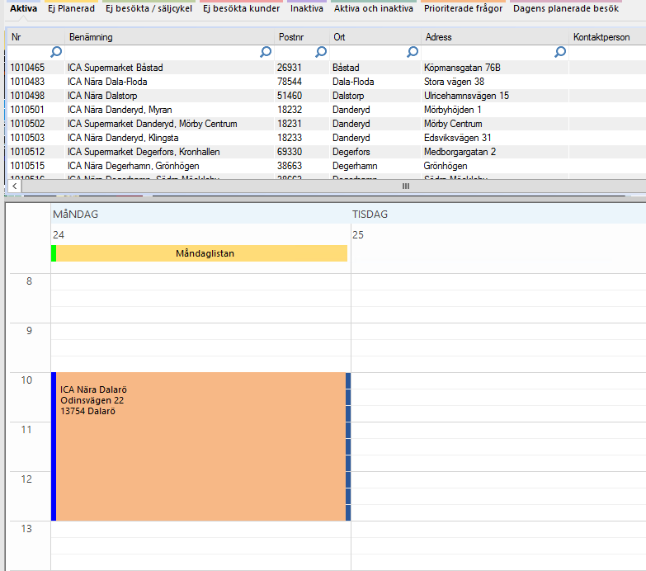Select row ICA Supermarket Degerfors, Kronhallen
This screenshot has width=646, height=571.
pos(327,152)
